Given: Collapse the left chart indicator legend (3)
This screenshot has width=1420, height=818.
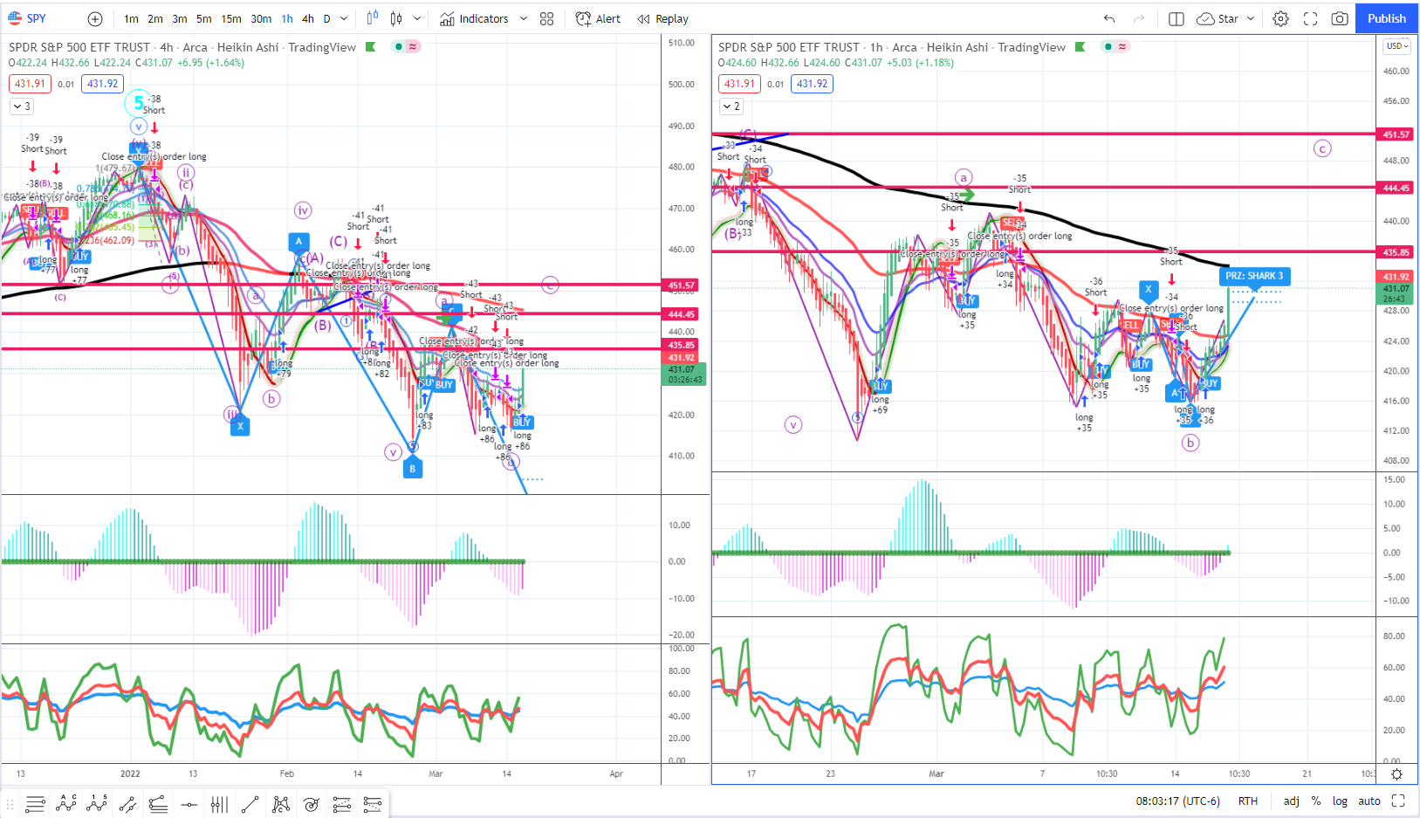Looking at the screenshot, I should pyautogui.click(x=22, y=107).
